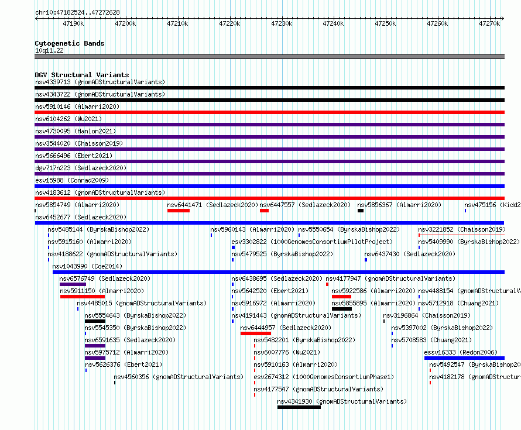Image resolution: width=521 pixels, height=430 pixels.
Task: Select nsv5492547 (ByrskaBishop) label
Action: pyautogui.click(x=475, y=364)
